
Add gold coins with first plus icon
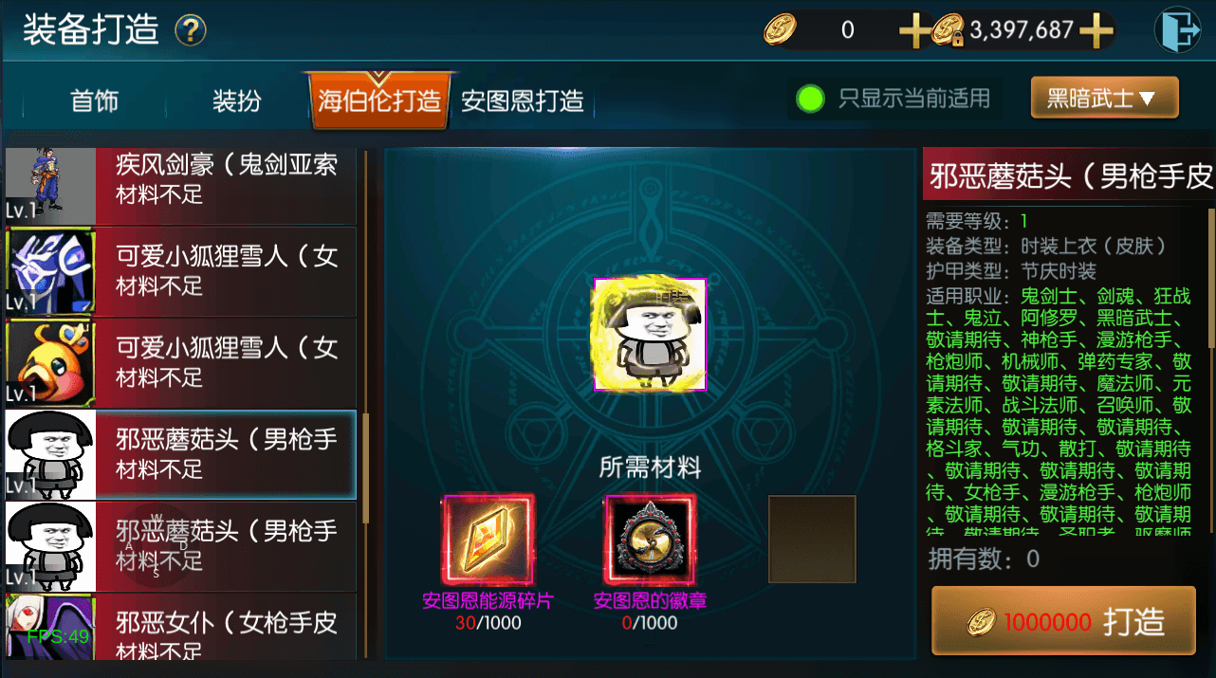click(914, 31)
